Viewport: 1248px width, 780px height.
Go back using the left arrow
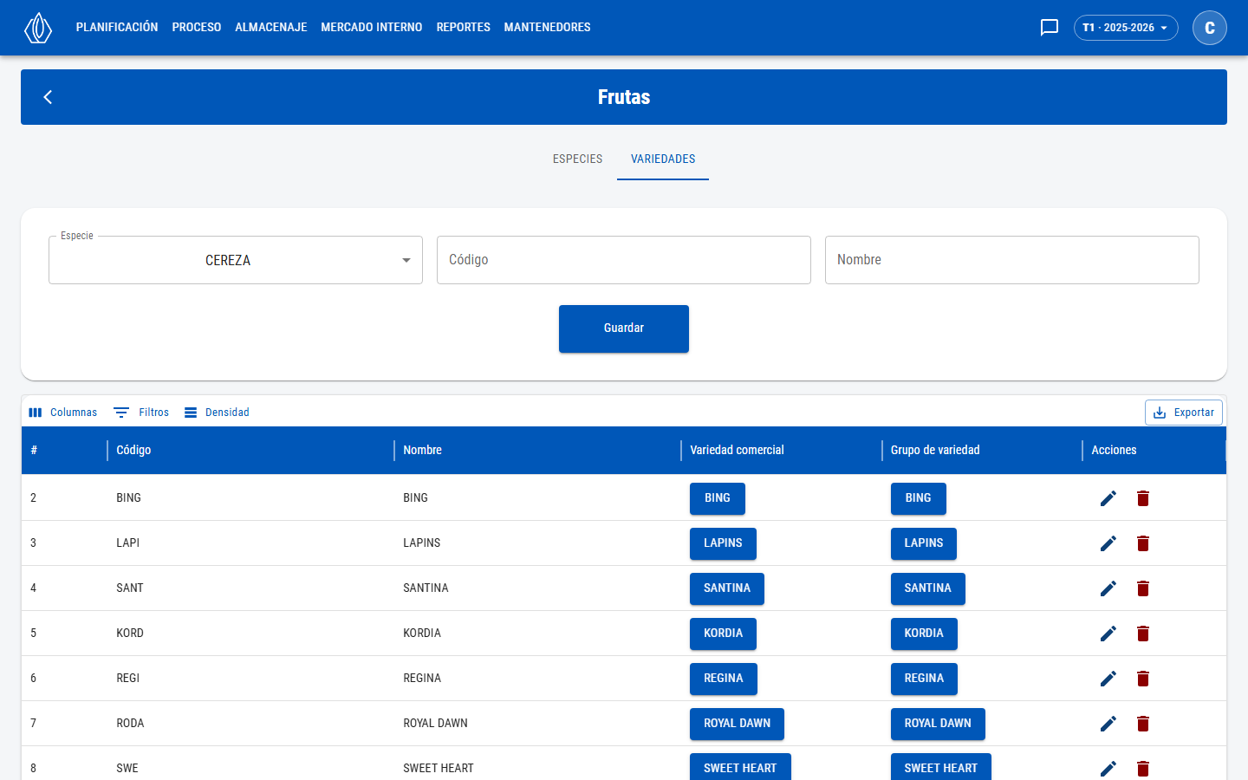[49, 97]
